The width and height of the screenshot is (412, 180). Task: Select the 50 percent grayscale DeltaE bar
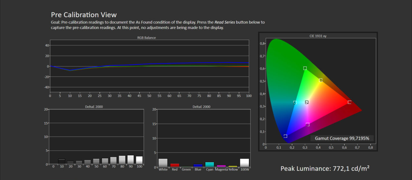(x=96, y=161)
